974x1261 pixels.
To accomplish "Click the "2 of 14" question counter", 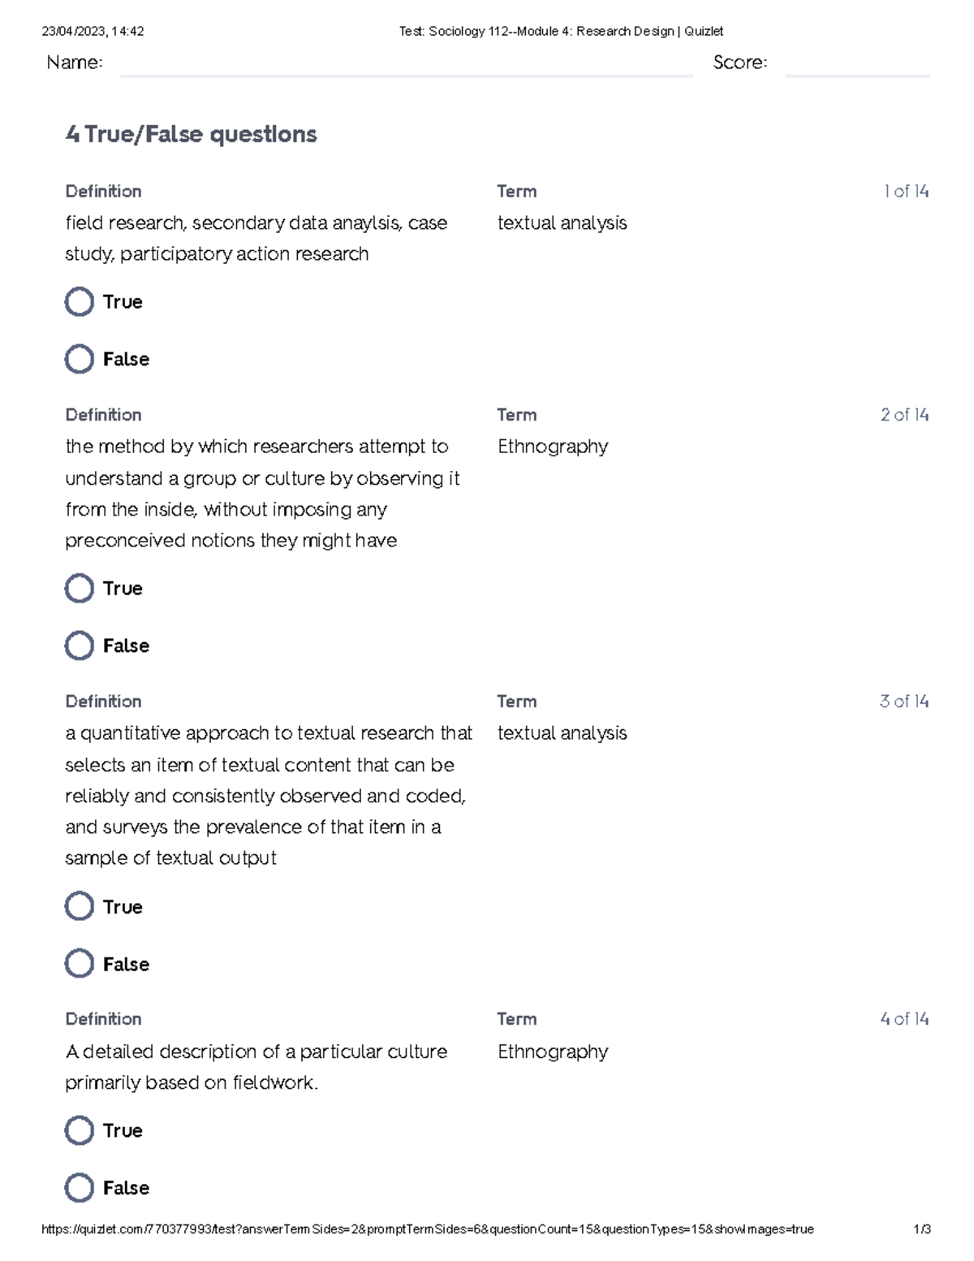I will point(904,415).
